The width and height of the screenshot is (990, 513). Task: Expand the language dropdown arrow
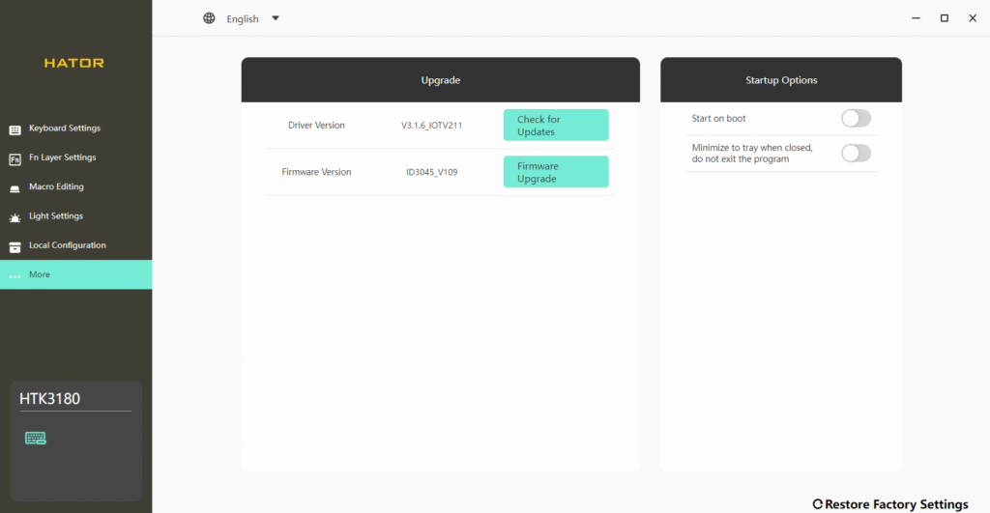(x=276, y=18)
